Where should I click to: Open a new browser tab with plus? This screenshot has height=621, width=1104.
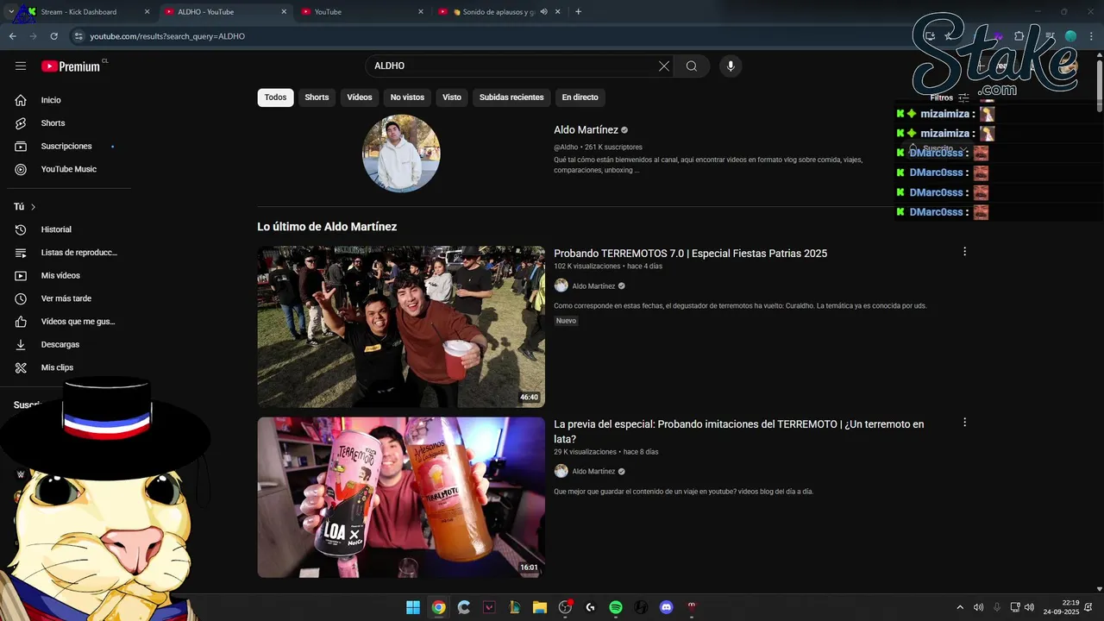coord(578,12)
